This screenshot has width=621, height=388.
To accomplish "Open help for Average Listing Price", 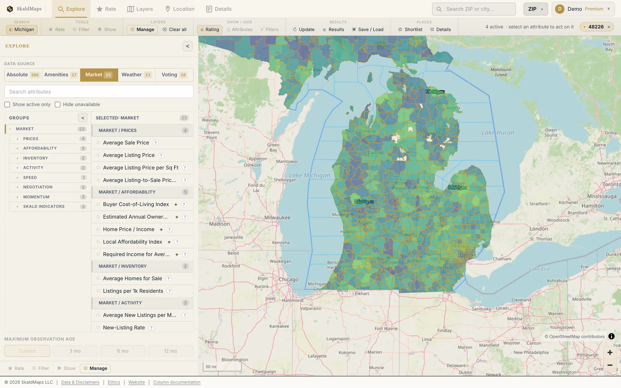I will point(161,155).
